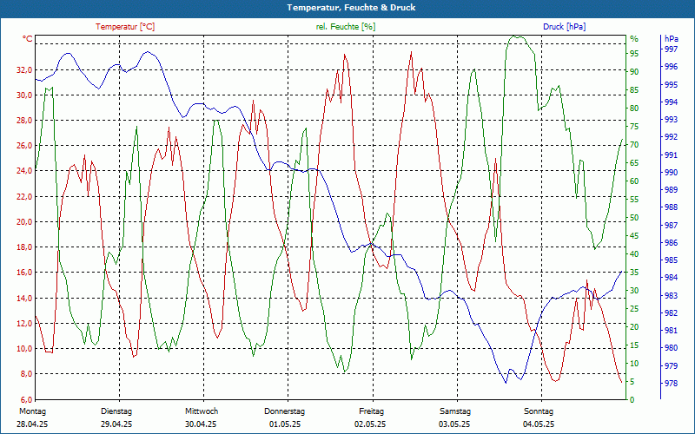
Task: Click the date '02.05.25'
Action: 370,424
